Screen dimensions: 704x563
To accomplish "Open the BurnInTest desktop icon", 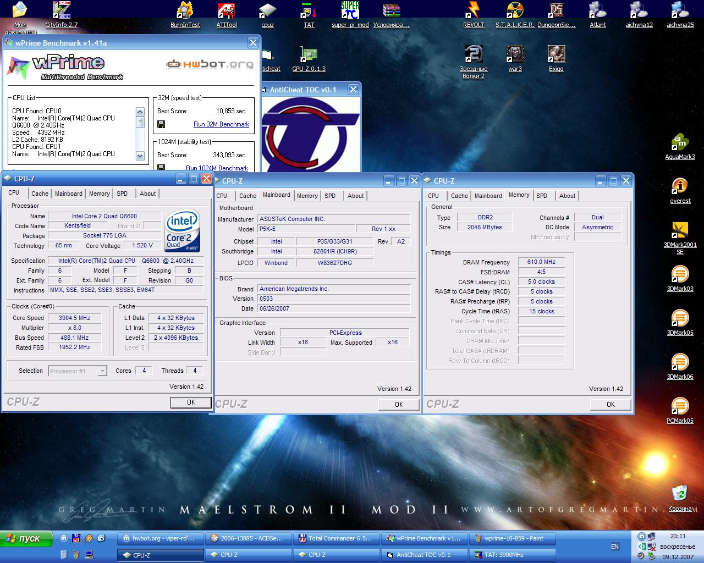I will (185, 14).
